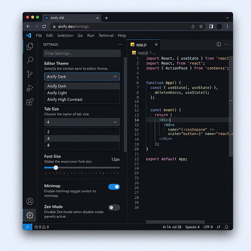Click the split editor icon
The image size is (251, 251).
(219, 44)
